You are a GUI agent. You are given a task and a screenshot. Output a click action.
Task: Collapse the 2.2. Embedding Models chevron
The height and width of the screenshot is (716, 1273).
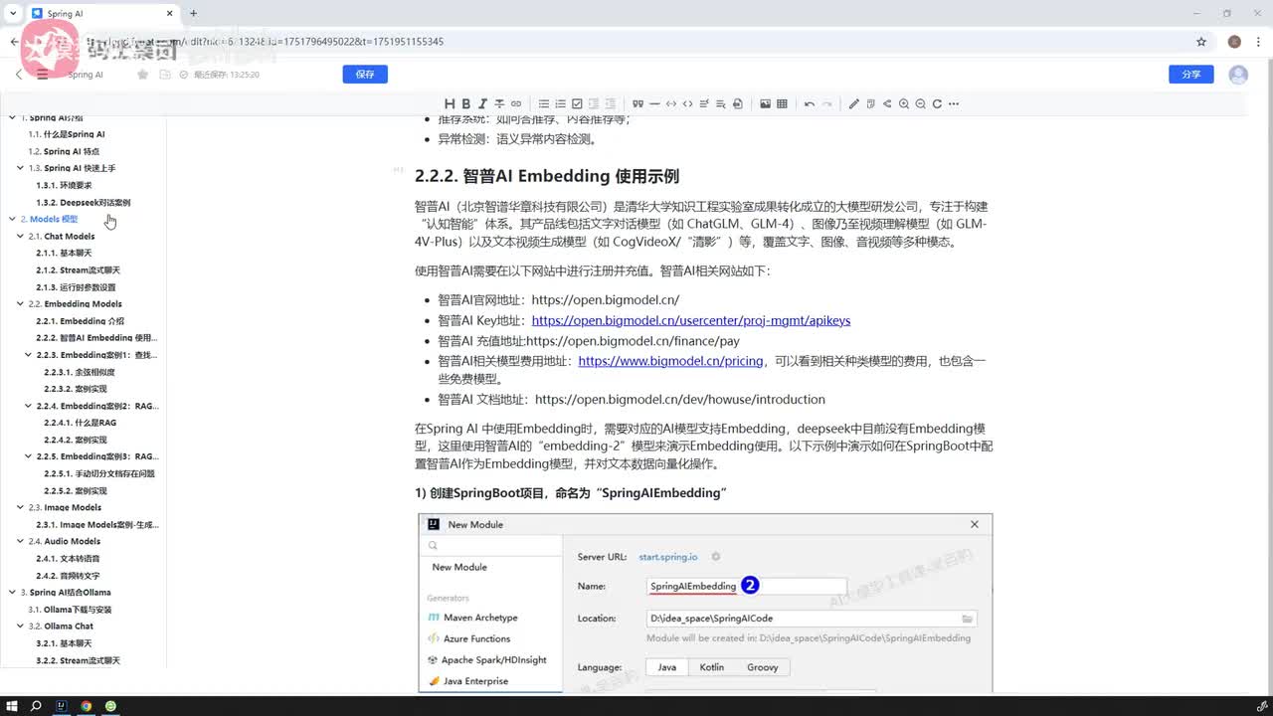[x=20, y=304]
